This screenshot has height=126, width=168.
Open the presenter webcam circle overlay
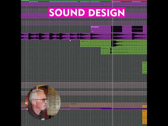[43, 103]
